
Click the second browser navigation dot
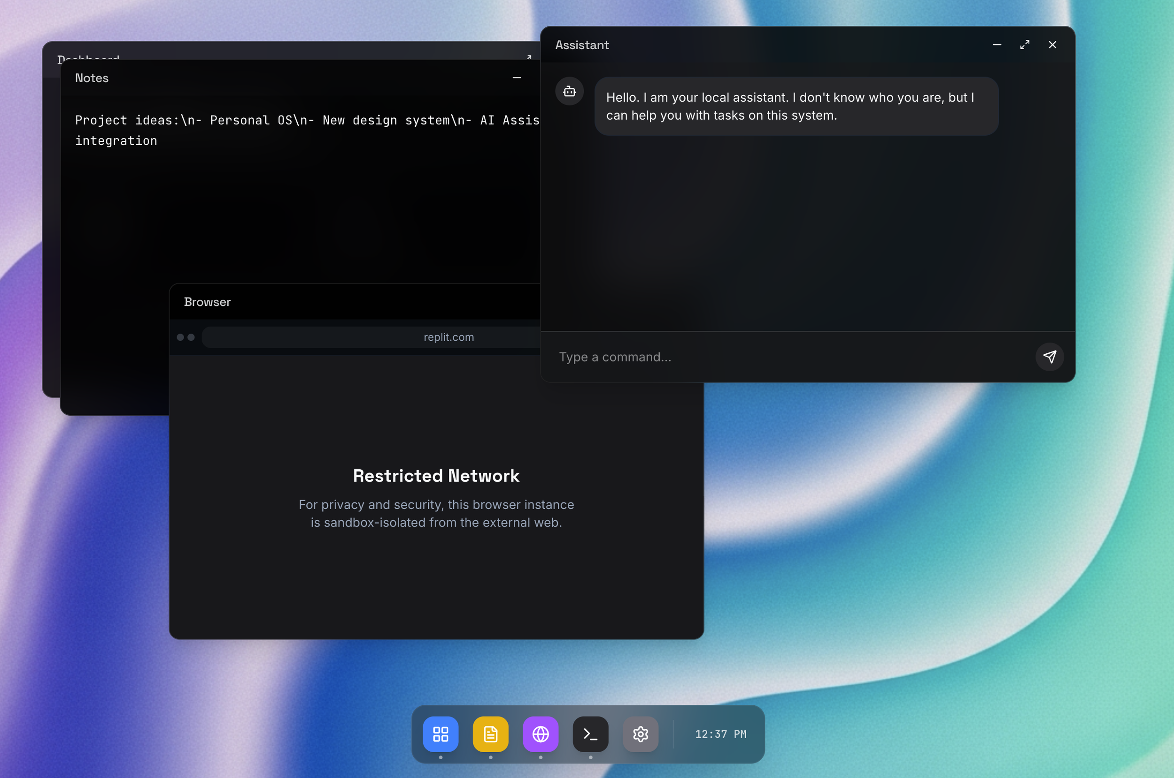[x=191, y=337]
